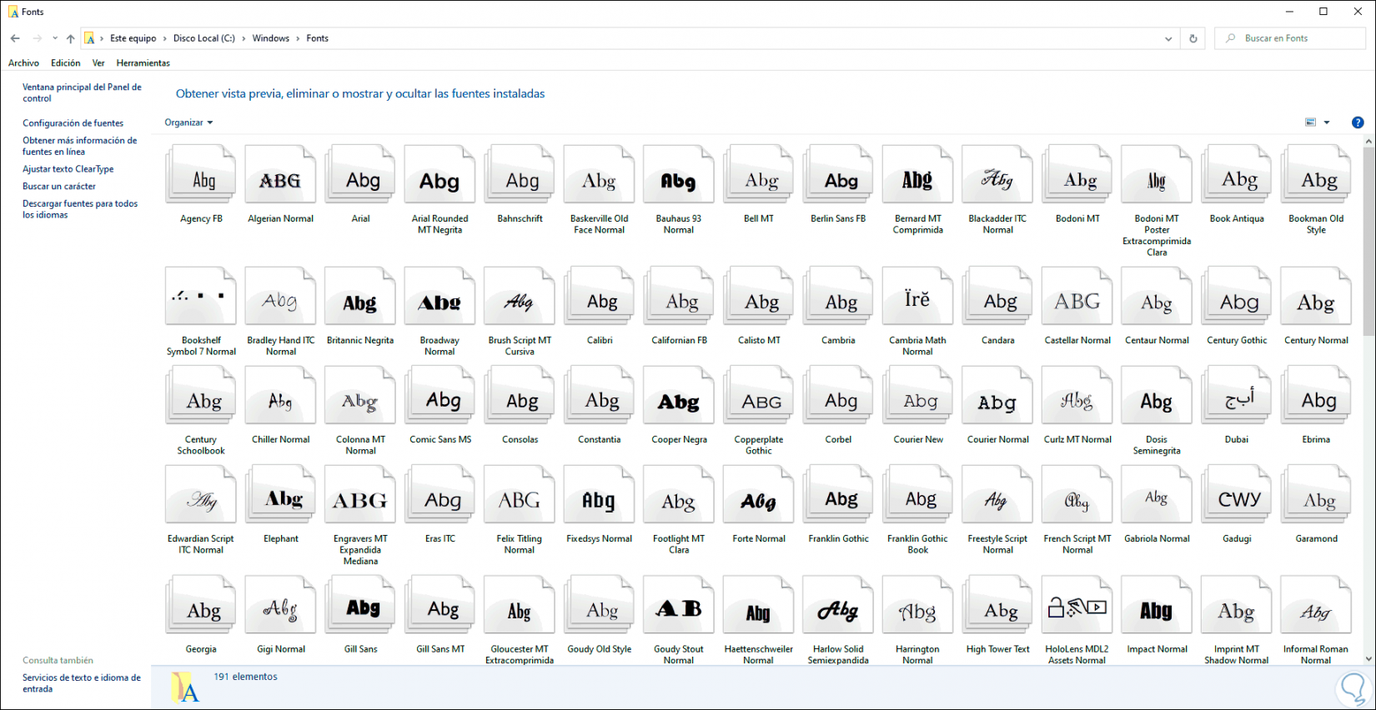Open the help question mark icon
This screenshot has width=1376, height=710.
coord(1358,122)
